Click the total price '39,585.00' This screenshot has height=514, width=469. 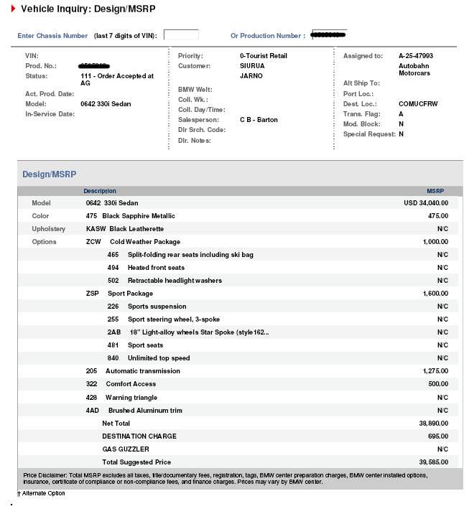click(x=433, y=462)
